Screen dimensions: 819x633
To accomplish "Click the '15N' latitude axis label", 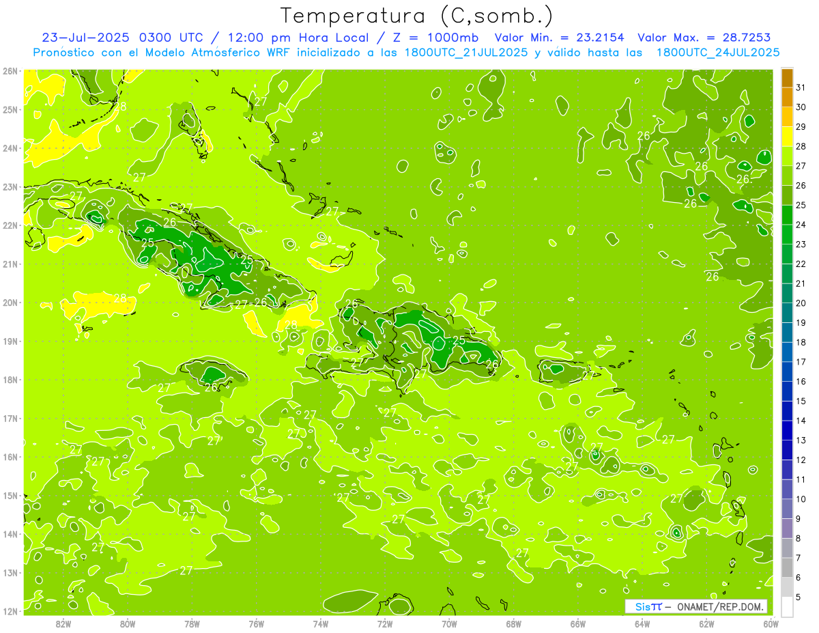I will tap(10, 496).
